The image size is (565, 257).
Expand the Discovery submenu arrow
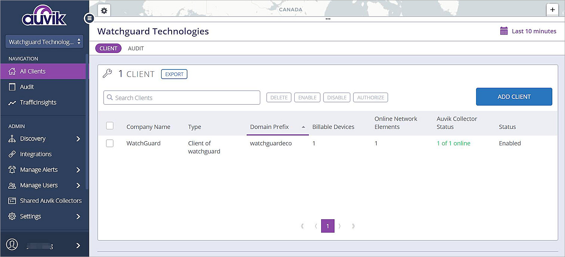[78, 139]
